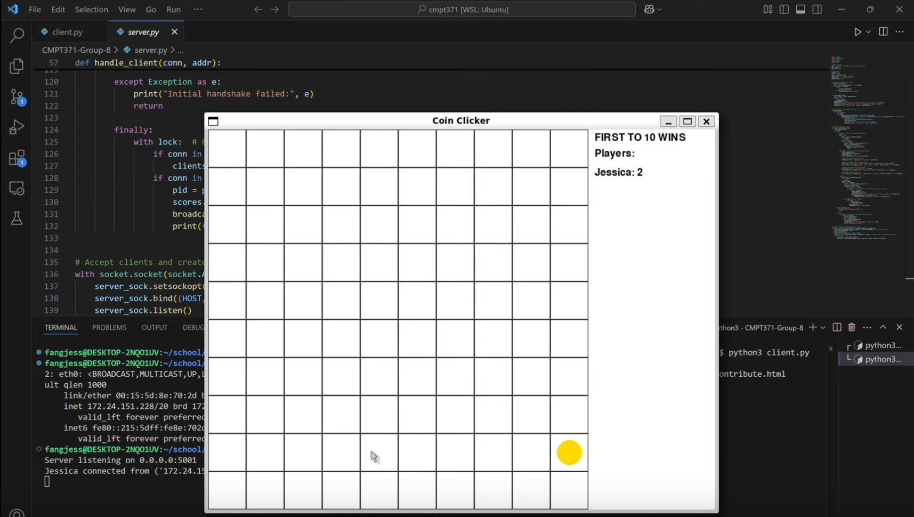The height and width of the screenshot is (517, 914).
Task: Open the Customize Layout icon
Action: (767, 9)
